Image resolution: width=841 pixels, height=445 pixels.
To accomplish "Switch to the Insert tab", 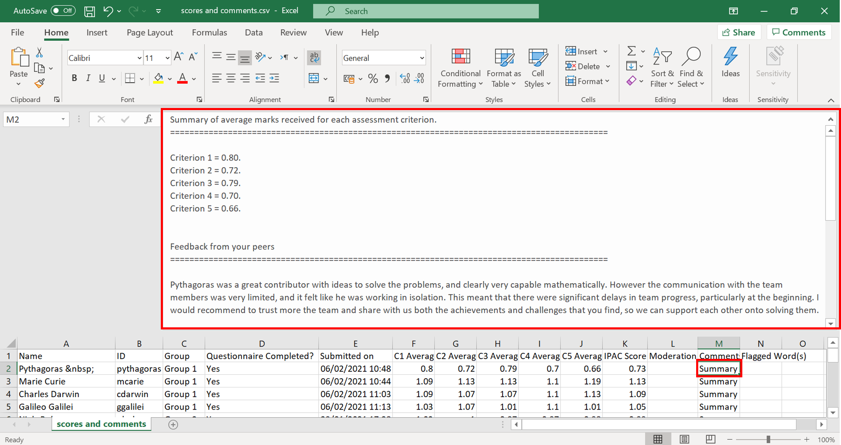I will (97, 32).
